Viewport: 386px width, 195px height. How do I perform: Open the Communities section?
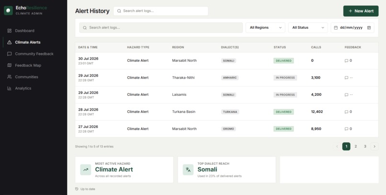tap(26, 77)
